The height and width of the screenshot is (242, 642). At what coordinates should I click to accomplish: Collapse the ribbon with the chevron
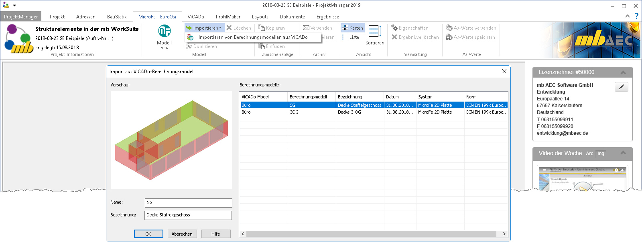[x=628, y=16]
